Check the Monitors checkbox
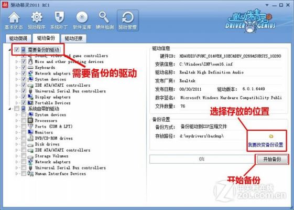294x210 pixels. click(x=24, y=132)
